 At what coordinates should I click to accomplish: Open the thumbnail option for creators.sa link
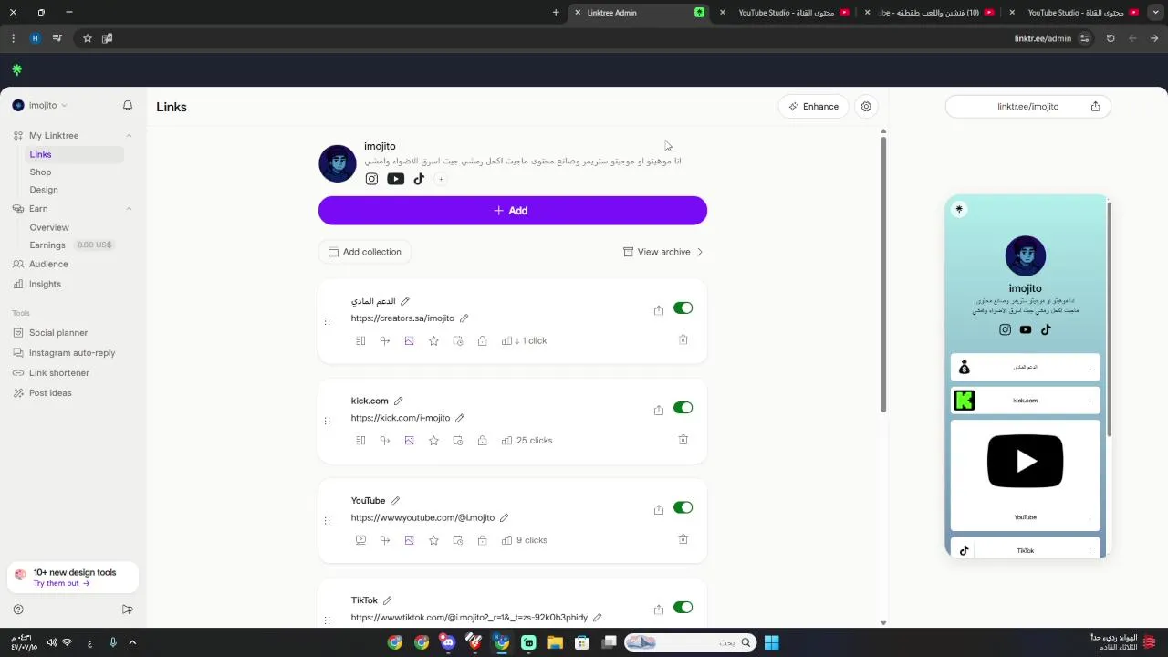pyautogui.click(x=409, y=340)
